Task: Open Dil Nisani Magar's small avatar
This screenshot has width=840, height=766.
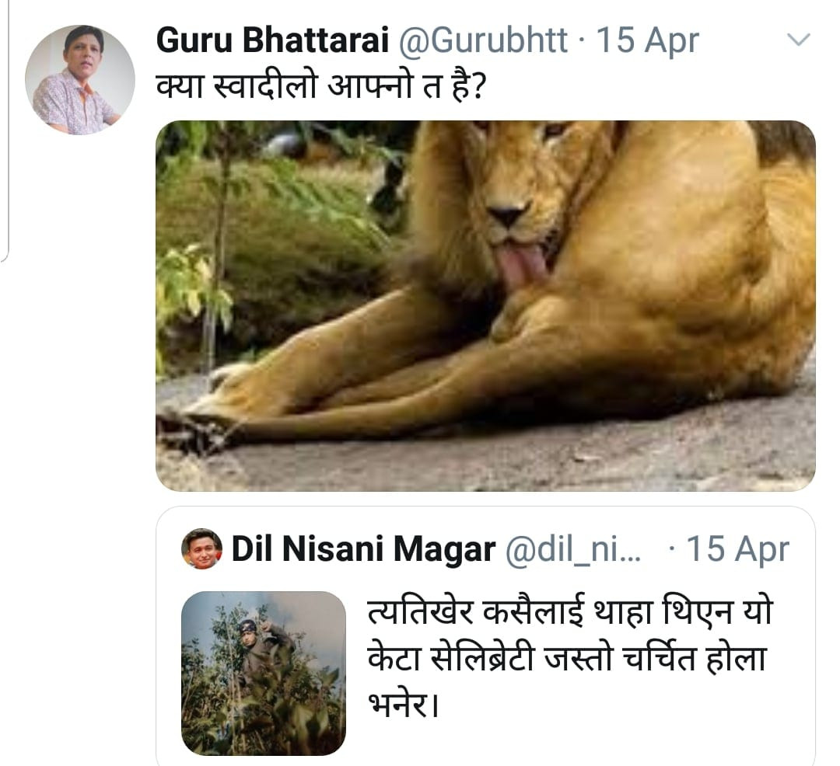Action: coord(201,549)
